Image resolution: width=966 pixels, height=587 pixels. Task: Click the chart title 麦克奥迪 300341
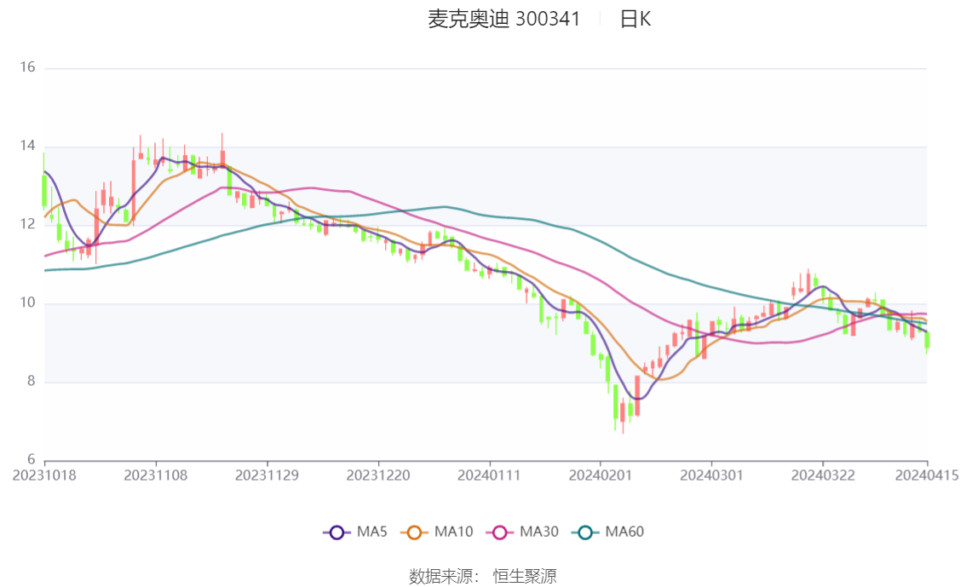tap(504, 19)
